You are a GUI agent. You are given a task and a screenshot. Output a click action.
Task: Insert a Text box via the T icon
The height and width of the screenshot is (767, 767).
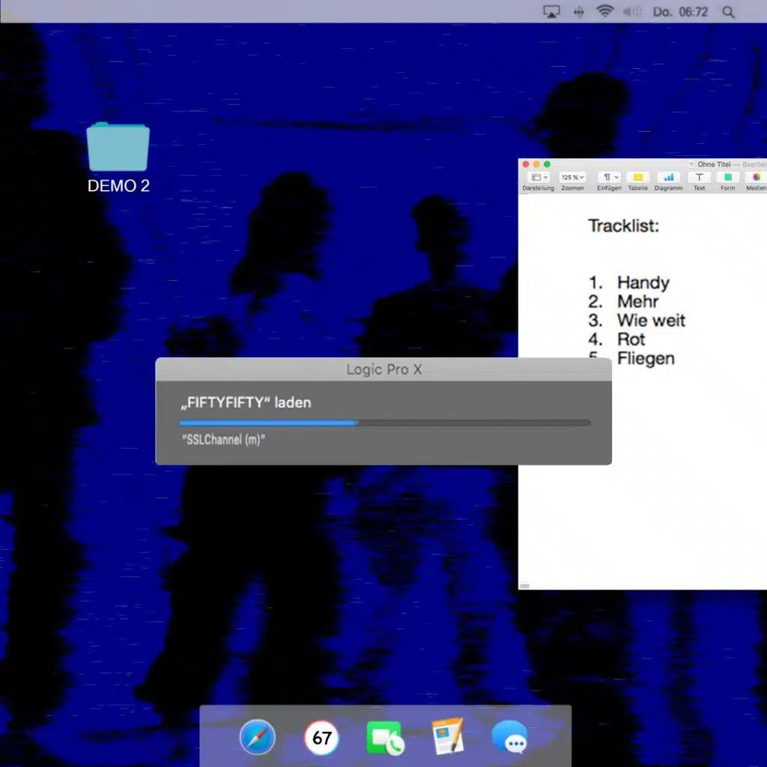tap(698, 178)
